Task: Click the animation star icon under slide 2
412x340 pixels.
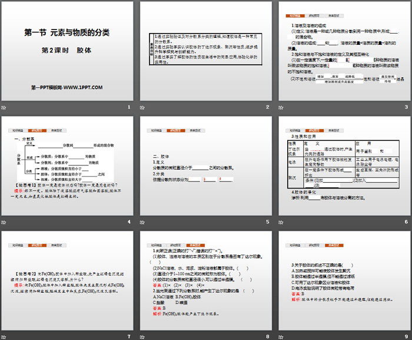Action: (x=145, y=107)
